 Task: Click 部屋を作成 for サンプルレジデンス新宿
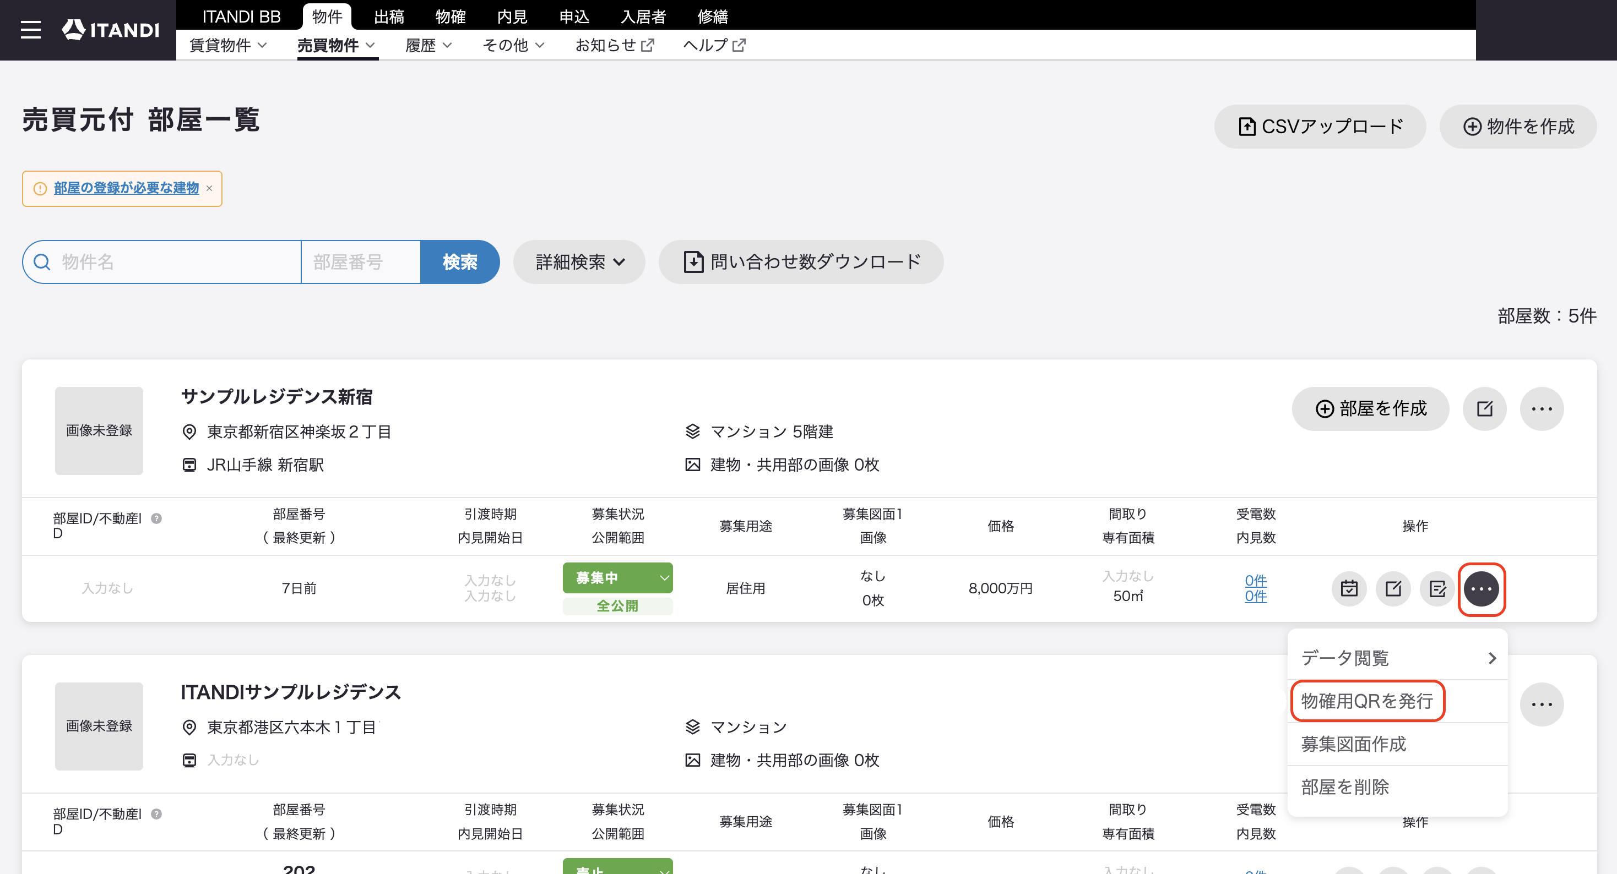tap(1371, 408)
